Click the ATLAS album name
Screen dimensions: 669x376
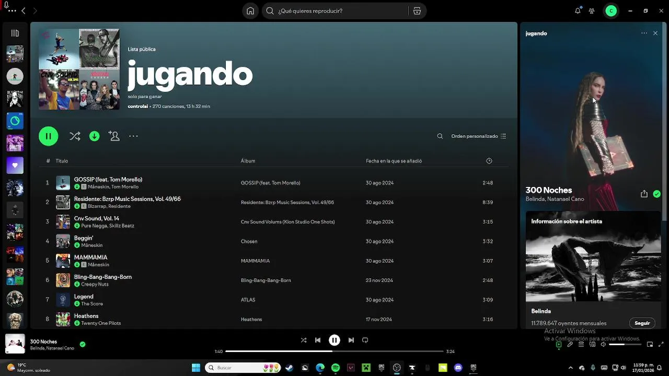coord(248,300)
